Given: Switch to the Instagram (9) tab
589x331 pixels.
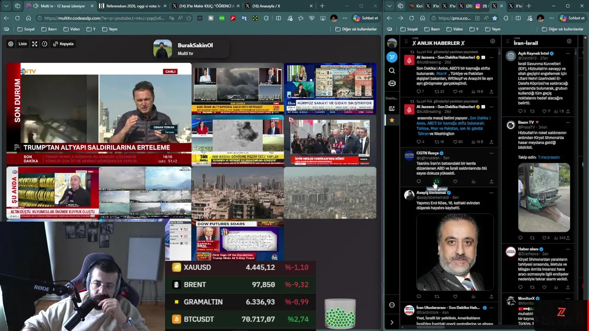Looking at the screenshot, I should [x=480, y=6].
